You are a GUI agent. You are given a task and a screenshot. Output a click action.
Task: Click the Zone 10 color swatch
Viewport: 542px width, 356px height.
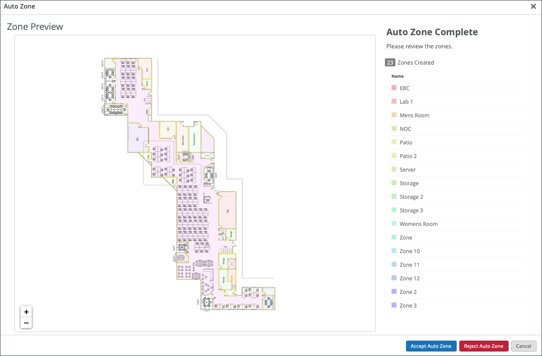394,251
